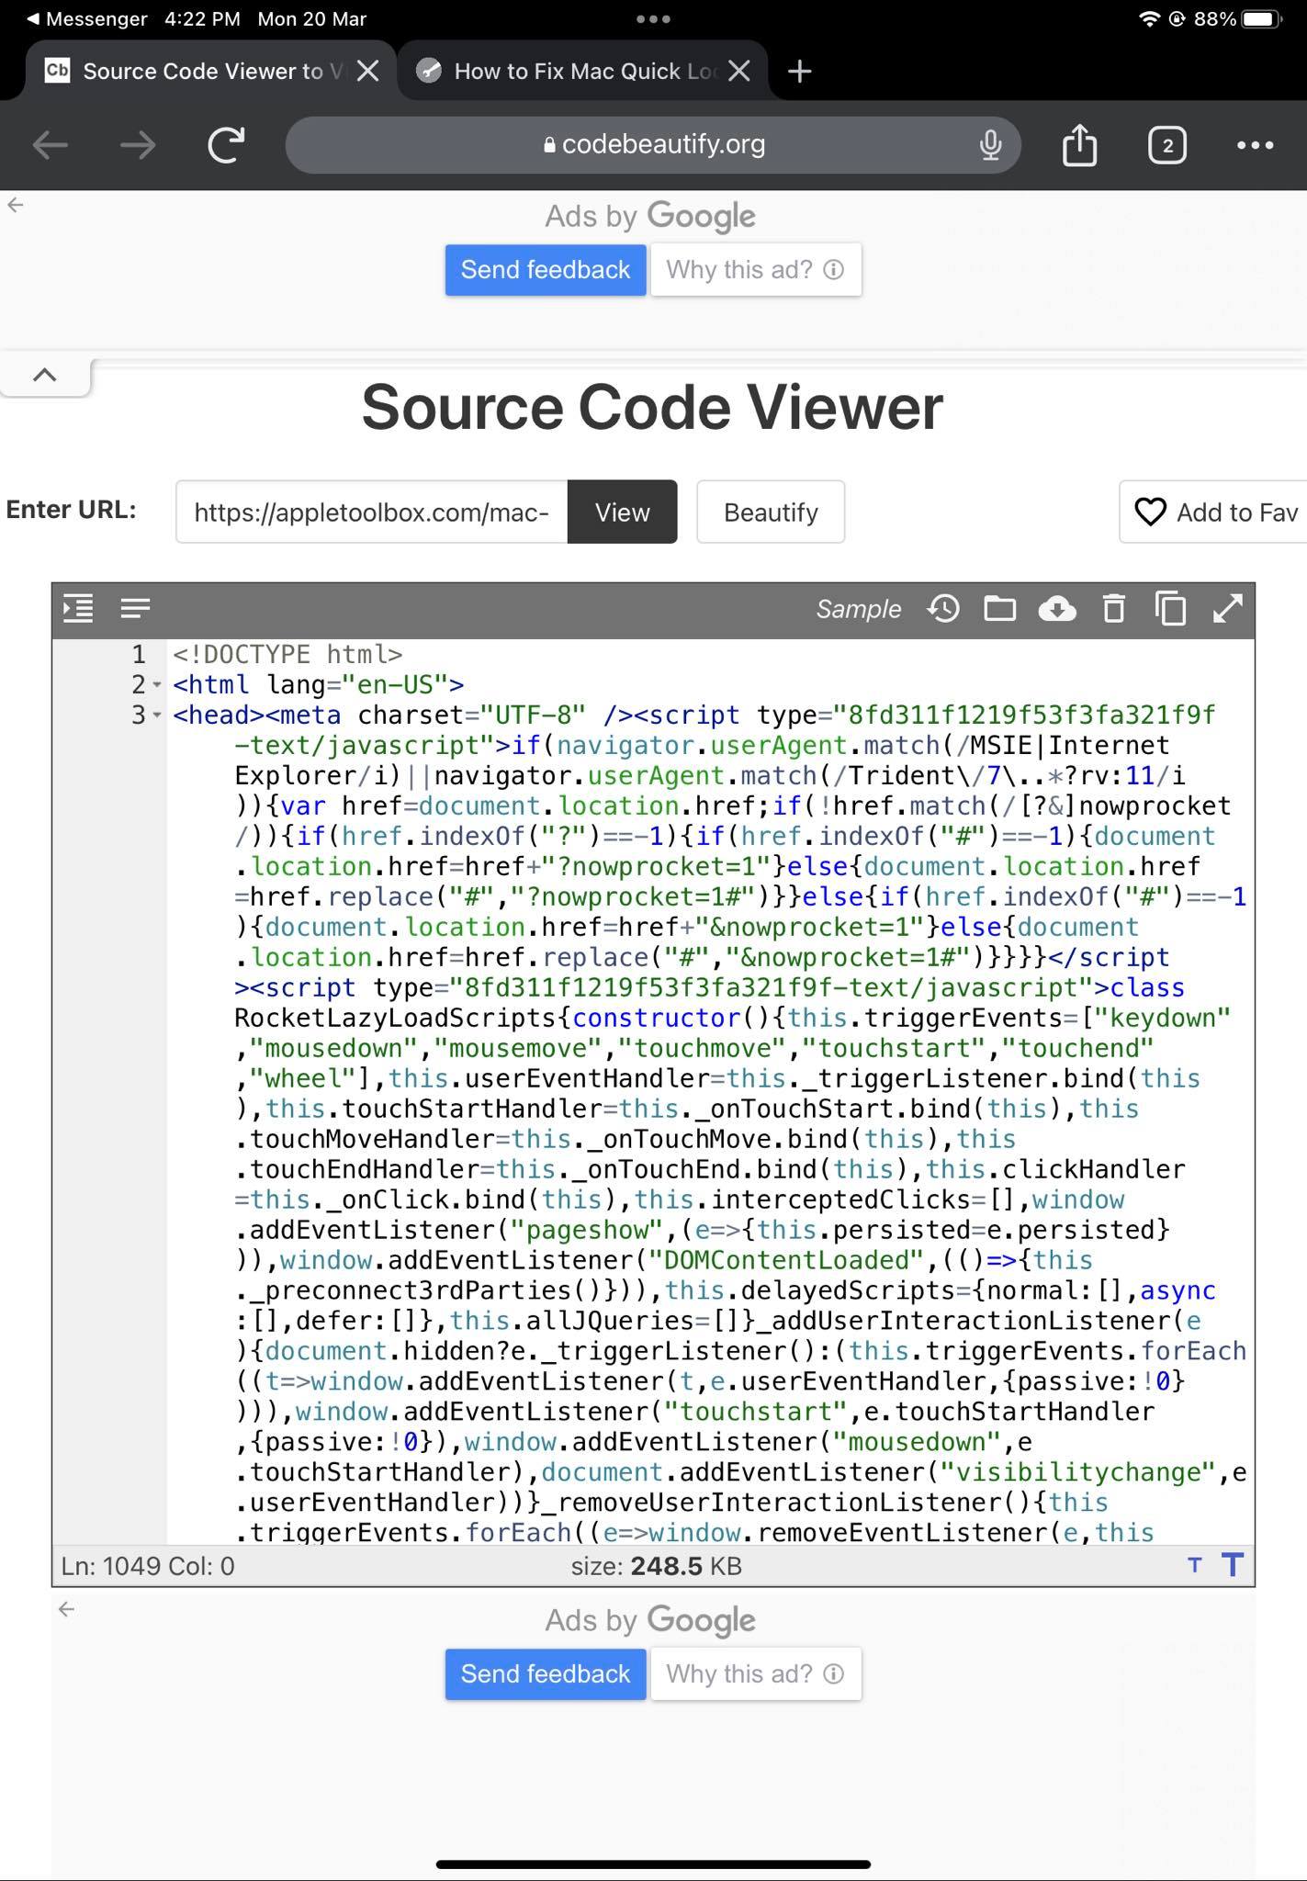Collapse the top panel with chevron
The image size is (1307, 1881).
point(44,375)
